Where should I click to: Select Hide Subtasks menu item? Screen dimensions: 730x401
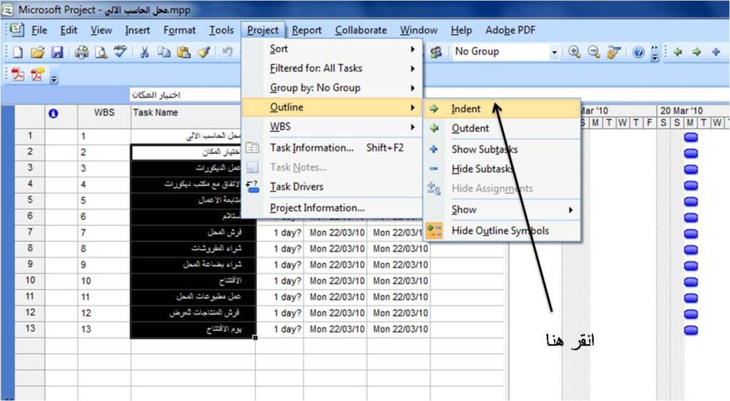point(502,168)
